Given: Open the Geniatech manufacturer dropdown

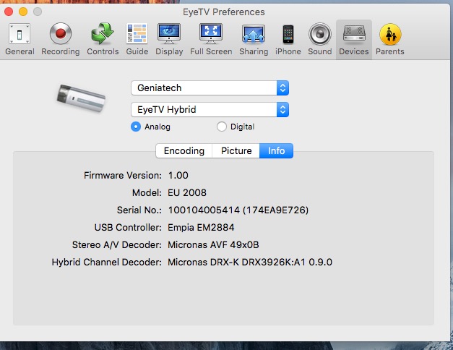Looking at the screenshot, I should click(x=210, y=88).
